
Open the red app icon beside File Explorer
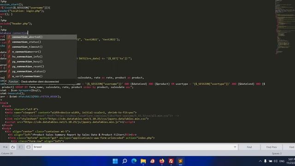pos(153,161)
